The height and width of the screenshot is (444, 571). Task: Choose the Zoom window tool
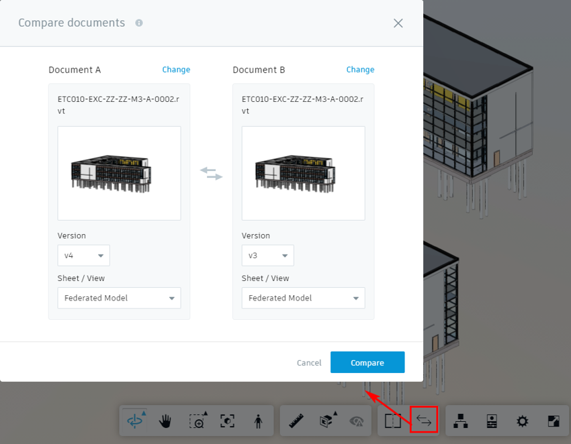click(x=197, y=421)
